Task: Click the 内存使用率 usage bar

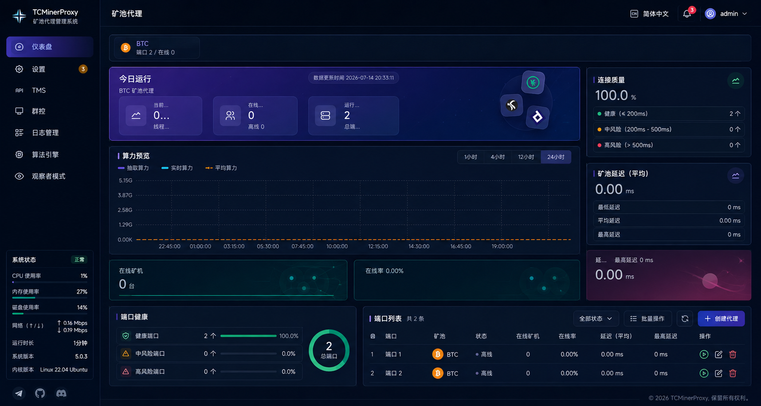Action: 50,298
